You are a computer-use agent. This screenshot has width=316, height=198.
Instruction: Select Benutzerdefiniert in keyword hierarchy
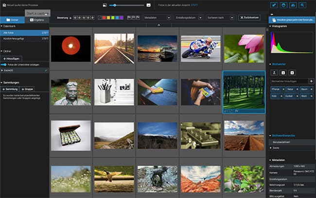[292, 142]
